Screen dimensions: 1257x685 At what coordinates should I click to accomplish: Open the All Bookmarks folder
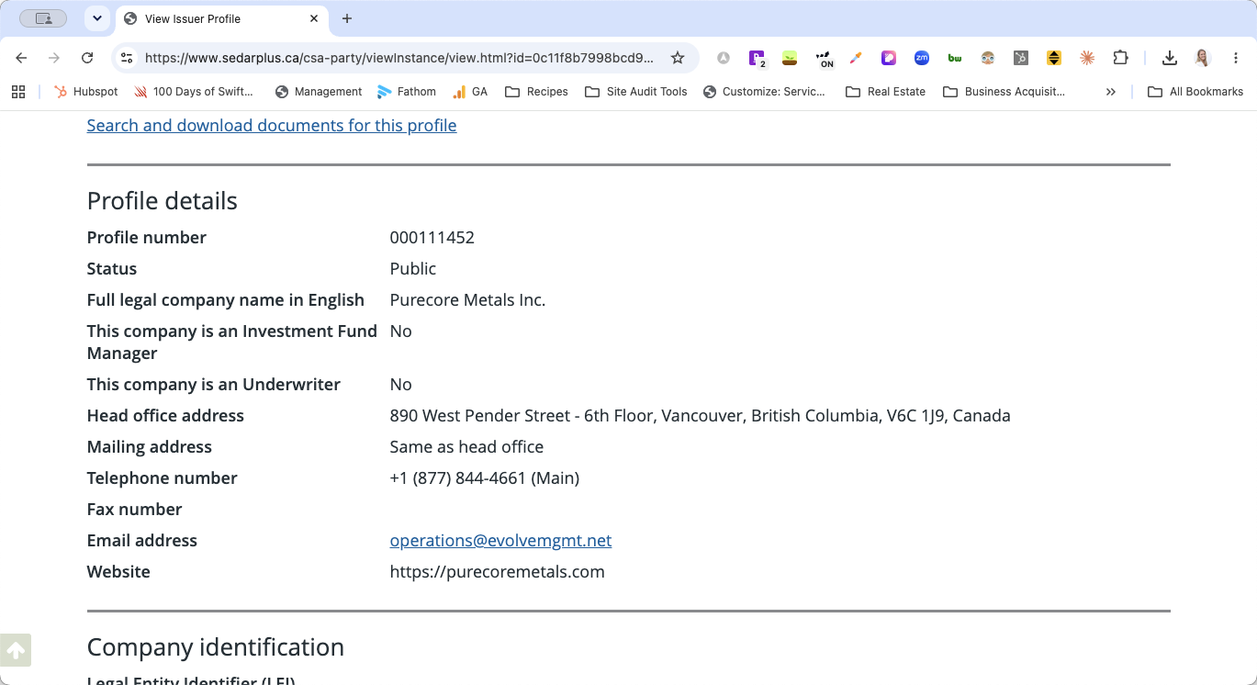(1195, 92)
